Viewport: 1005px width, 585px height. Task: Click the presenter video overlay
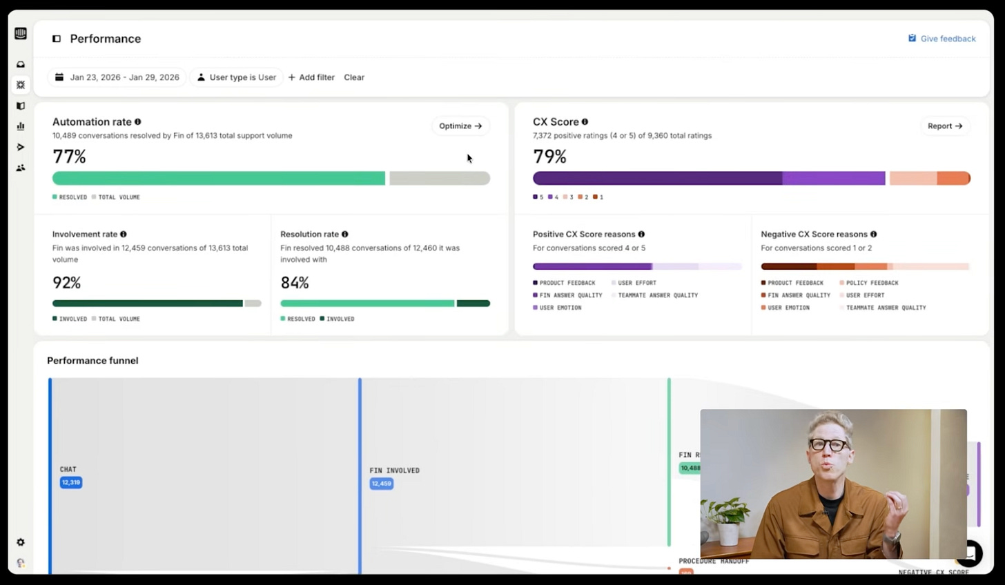coord(833,484)
